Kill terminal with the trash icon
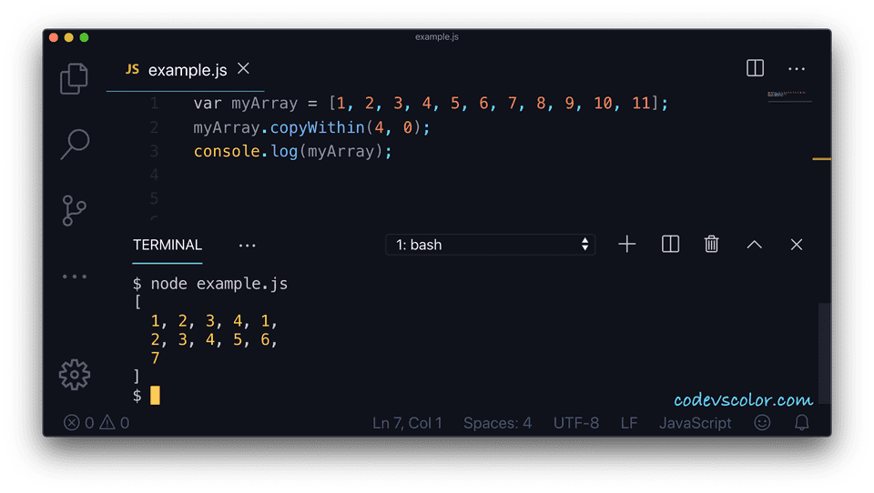Image resolution: width=874 pixels, height=493 pixels. pos(711,244)
